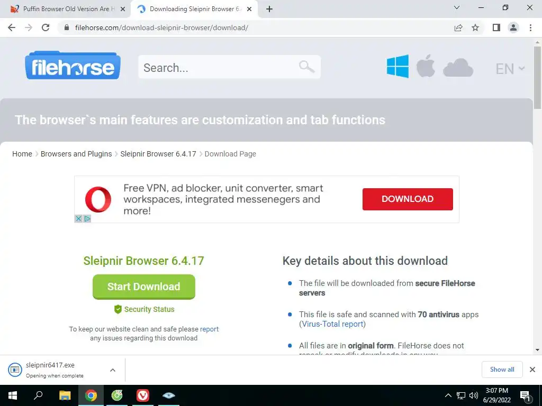Close the Puffin Browser tab
Image resolution: width=542 pixels, height=406 pixels.
(122, 10)
